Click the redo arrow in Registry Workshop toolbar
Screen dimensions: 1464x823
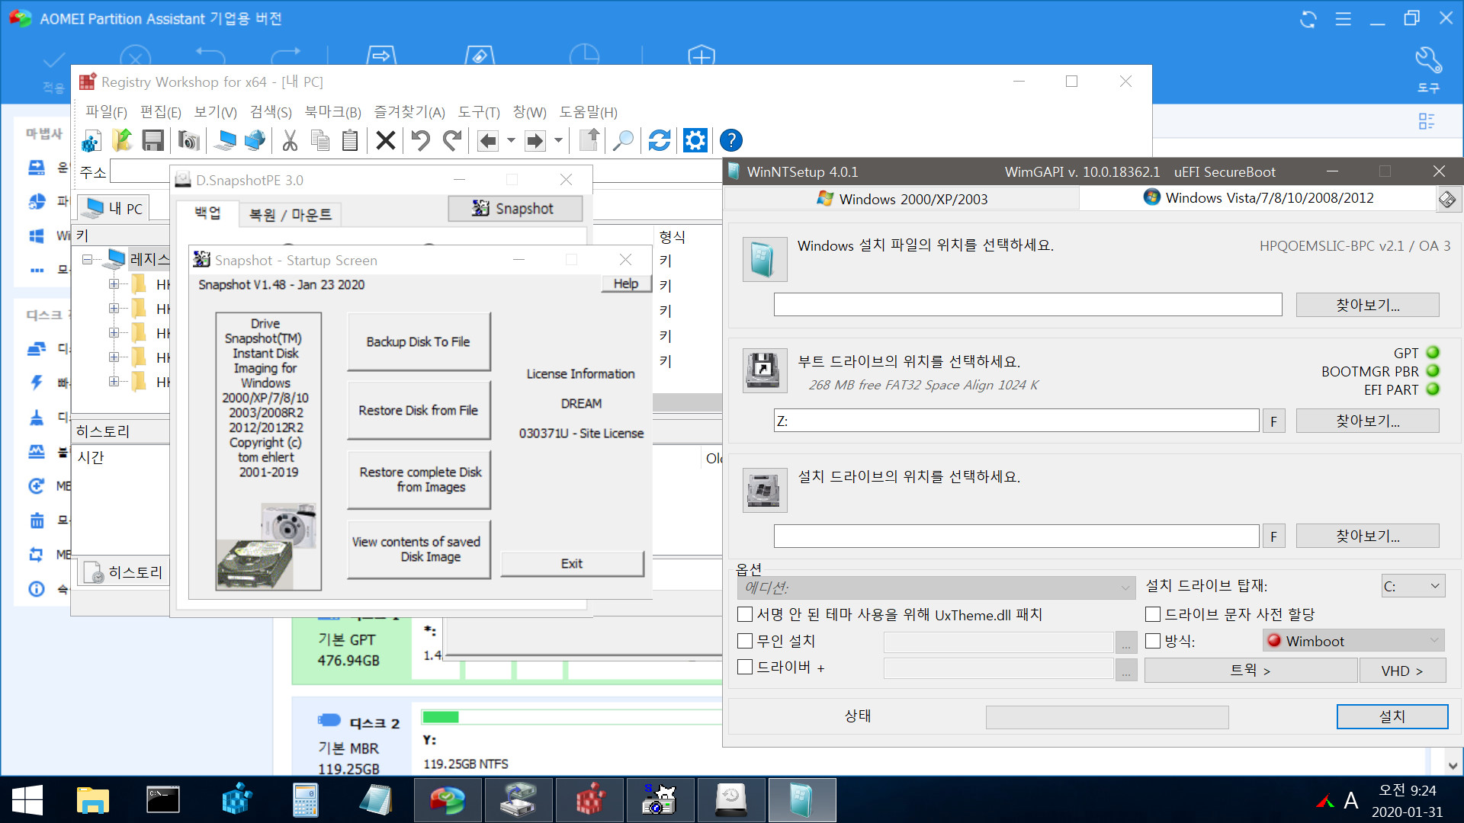click(452, 140)
